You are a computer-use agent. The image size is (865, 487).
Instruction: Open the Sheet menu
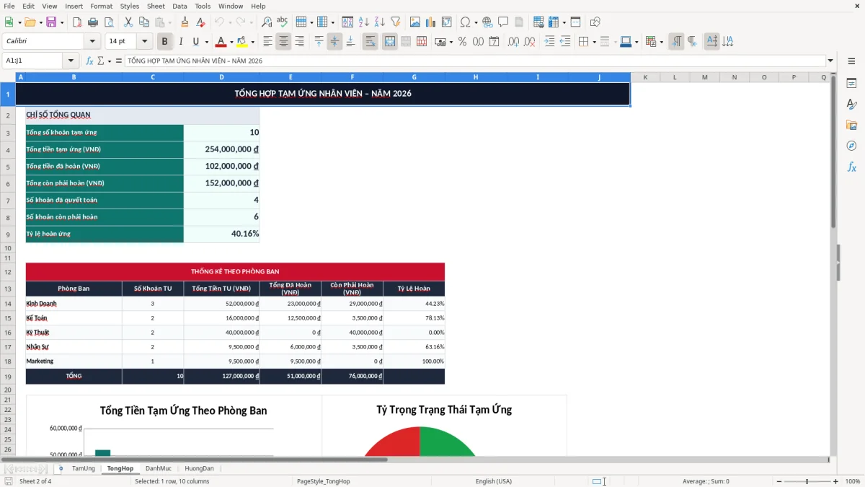click(x=156, y=6)
